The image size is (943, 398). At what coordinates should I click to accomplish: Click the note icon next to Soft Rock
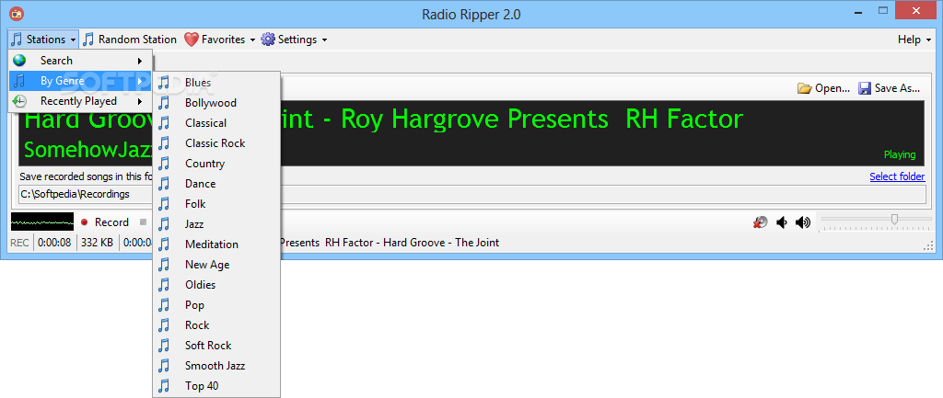tap(164, 346)
